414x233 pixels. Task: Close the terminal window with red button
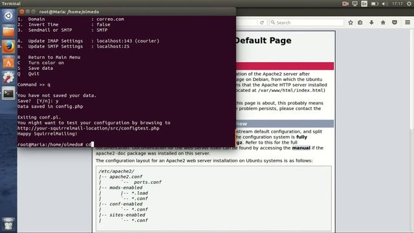[22, 12]
